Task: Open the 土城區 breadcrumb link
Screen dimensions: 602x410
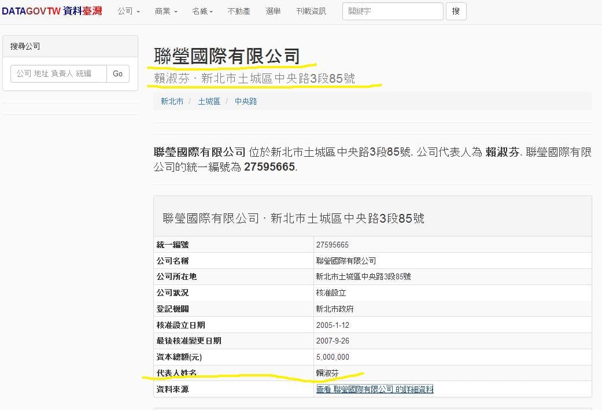Action: coord(209,101)
